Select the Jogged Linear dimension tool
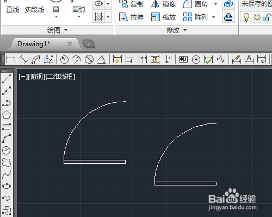The height and width of the screenshot is (217, 272). pos(221,59)
